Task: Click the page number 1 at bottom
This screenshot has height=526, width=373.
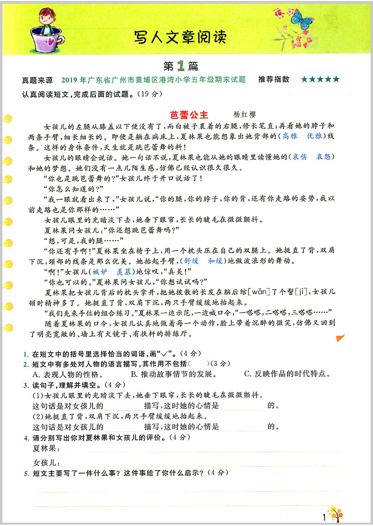Action: (324, 517)
